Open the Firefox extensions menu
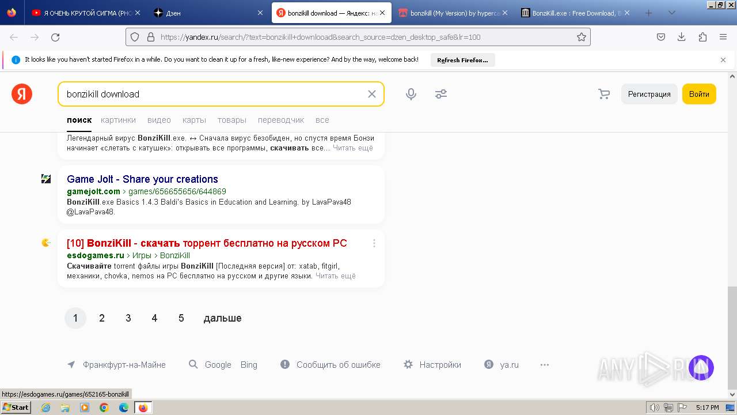Screen dimensions: 737x415 point(702,37)
